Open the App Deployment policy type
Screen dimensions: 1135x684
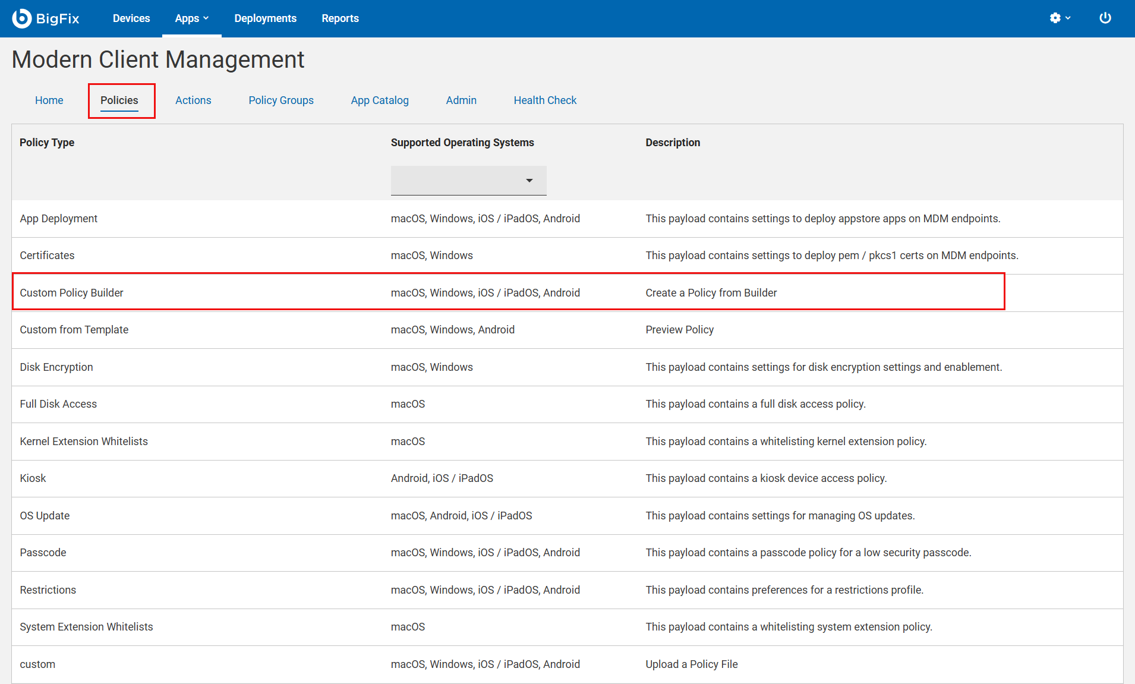[58, 219]
